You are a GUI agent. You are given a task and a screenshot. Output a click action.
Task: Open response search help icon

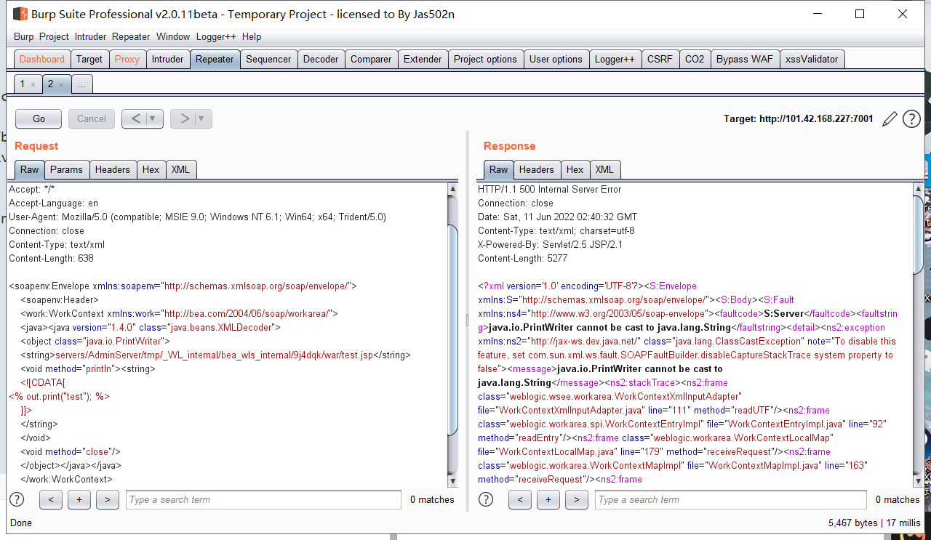(485, 499)
